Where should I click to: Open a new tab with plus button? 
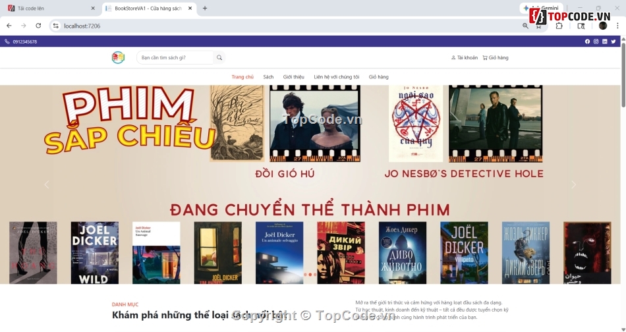(x=205, y=8)
